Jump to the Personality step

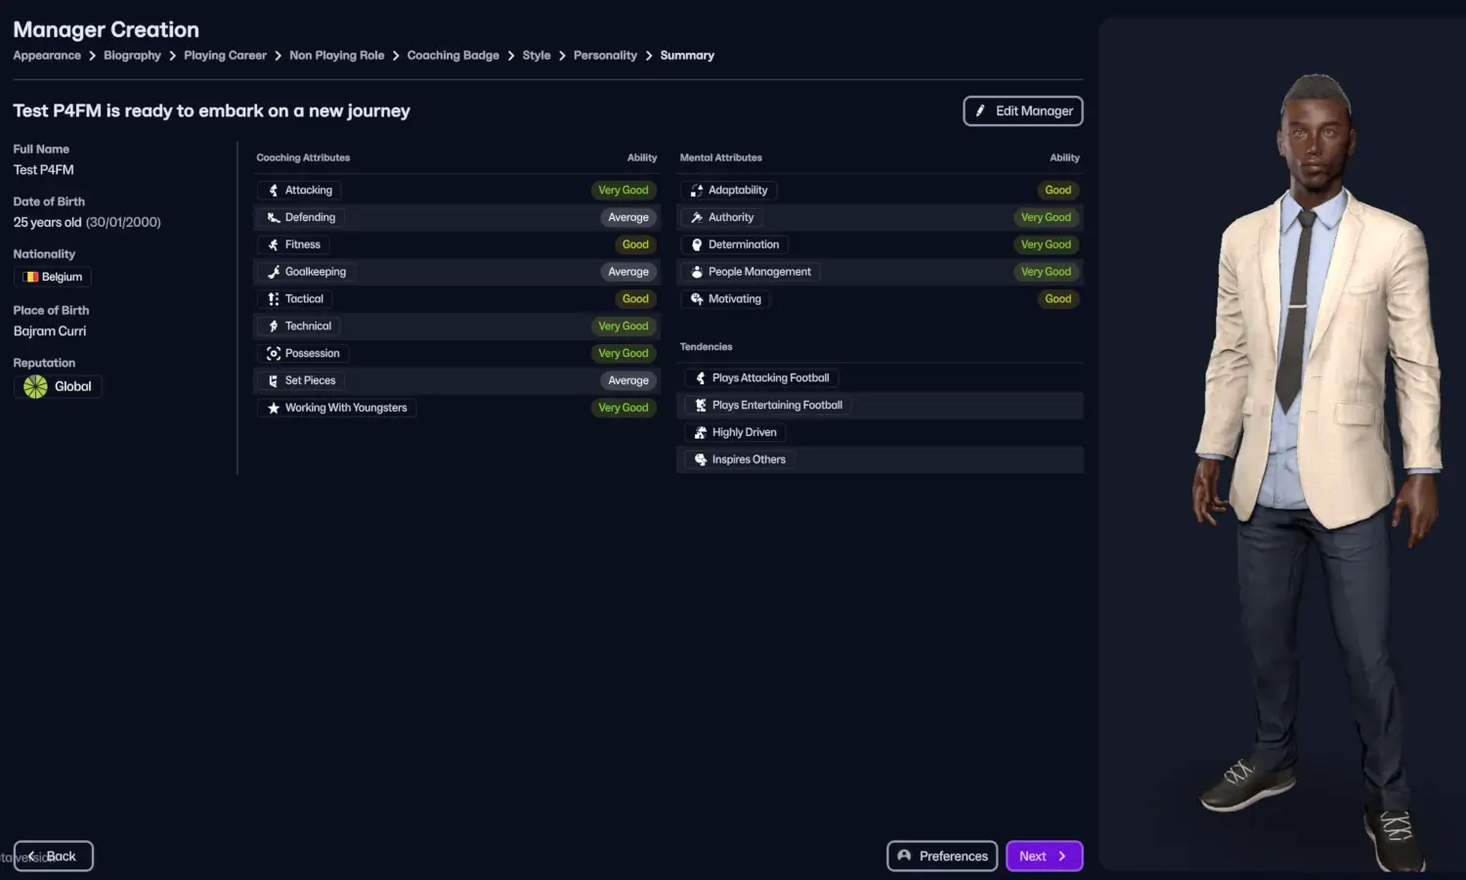[x=605, y=56]
